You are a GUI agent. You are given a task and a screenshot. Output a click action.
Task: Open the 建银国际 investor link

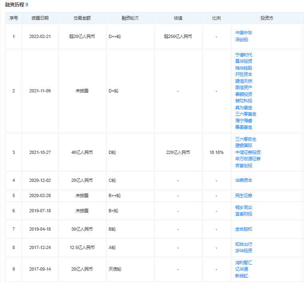(x=244, y=145)
